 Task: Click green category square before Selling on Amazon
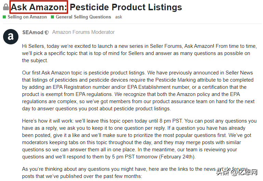4,17
